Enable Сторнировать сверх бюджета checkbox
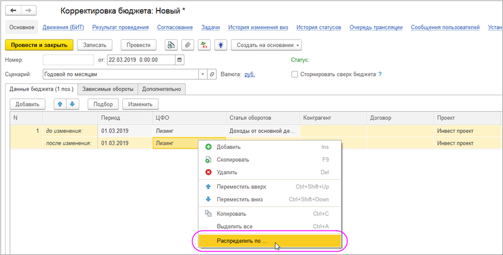503x255 pixels. coord(295,74)
